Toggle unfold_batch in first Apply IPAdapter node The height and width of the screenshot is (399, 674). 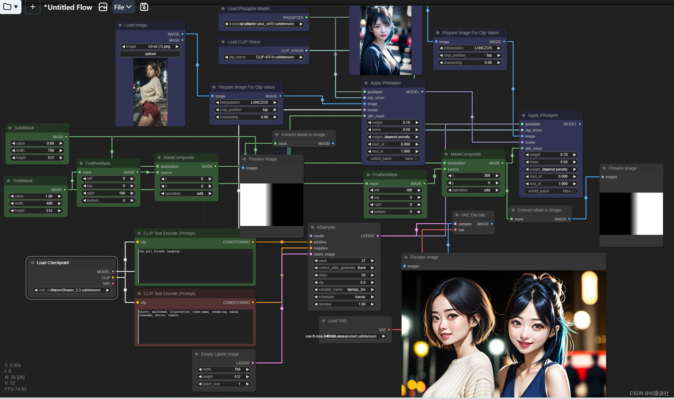point(415,159)
